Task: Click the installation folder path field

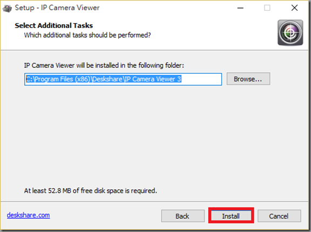Action: tap(123, 79)
